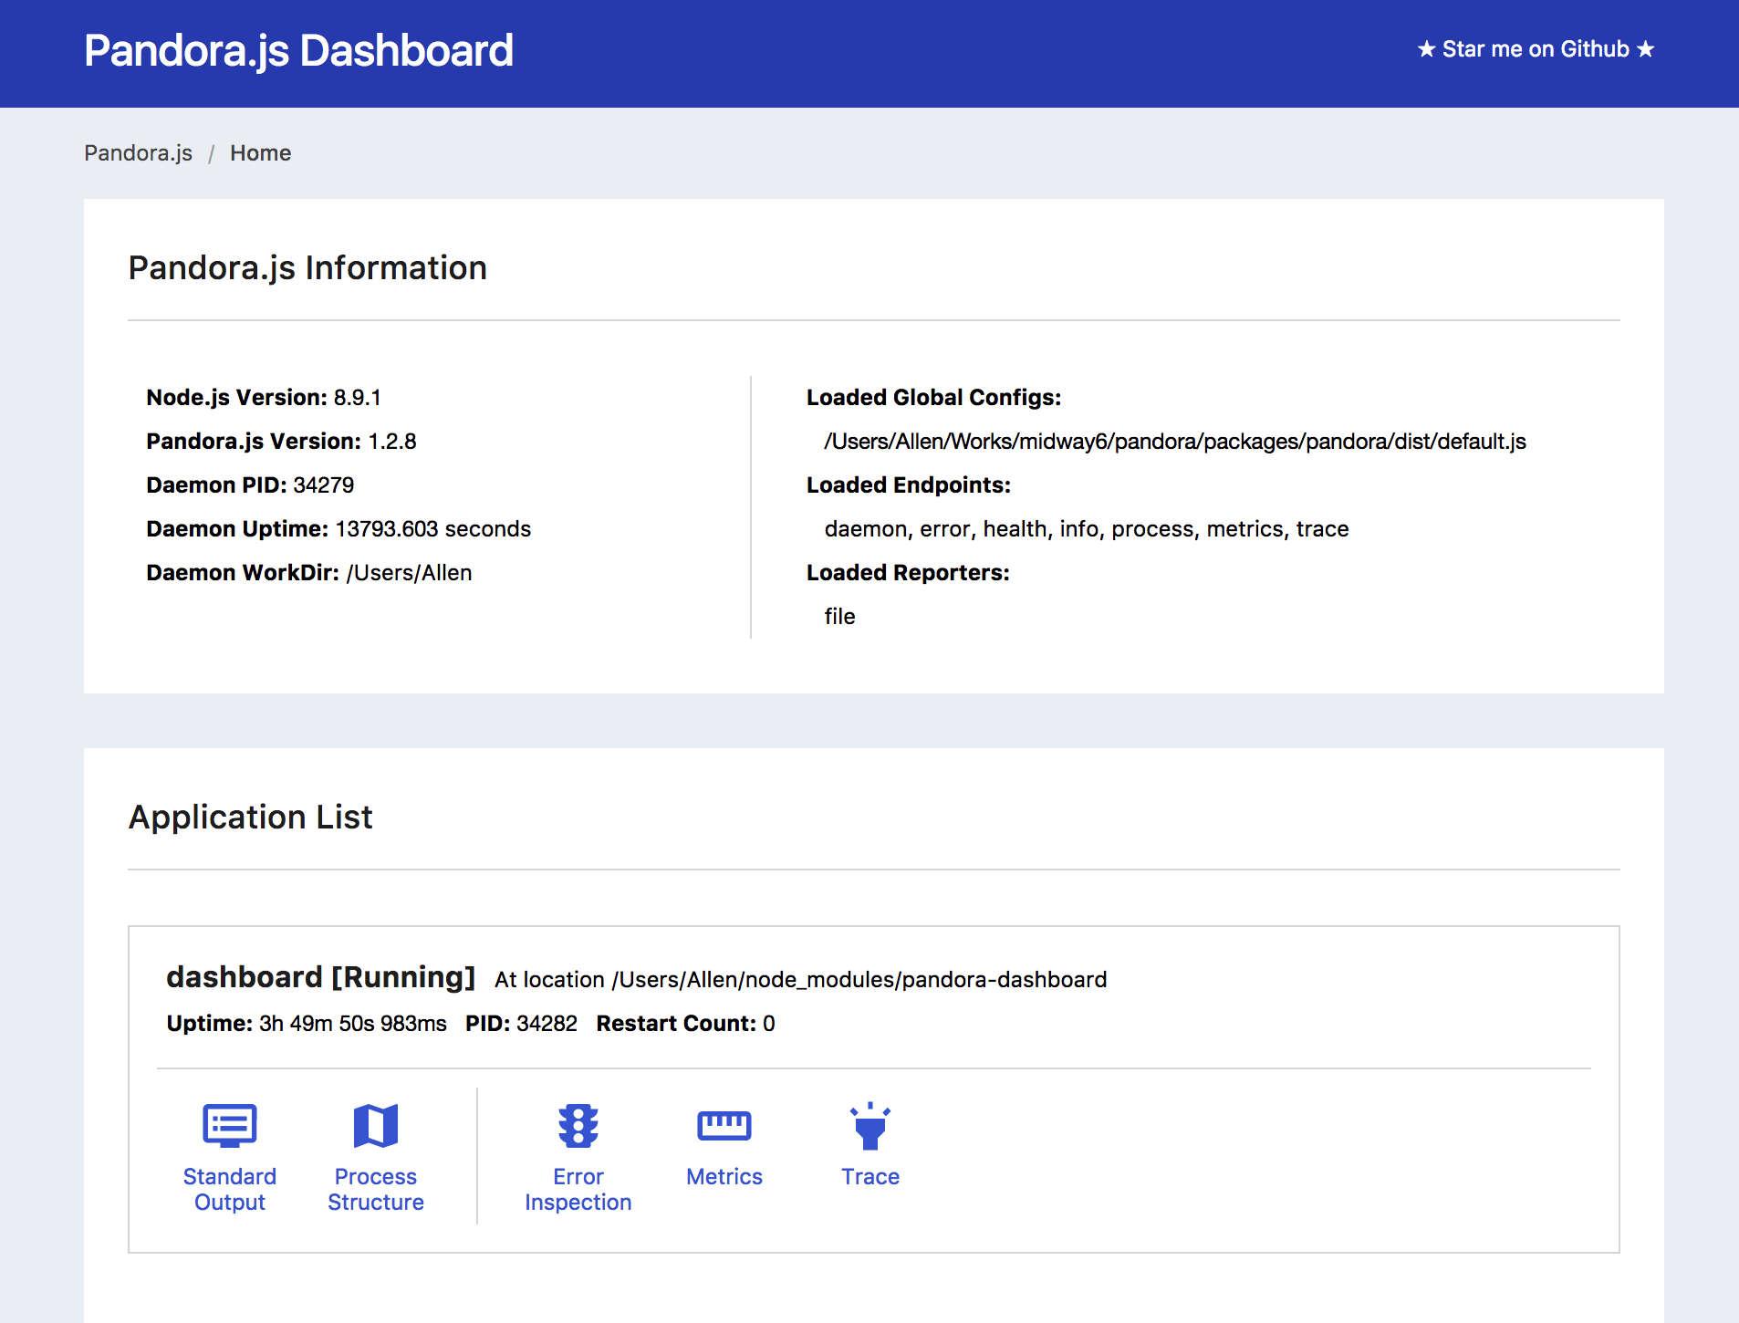Click Star me on Github link

(x=1536, y=49)
